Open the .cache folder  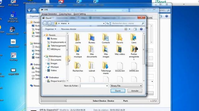pyautogui.click(x=78, y=39)
